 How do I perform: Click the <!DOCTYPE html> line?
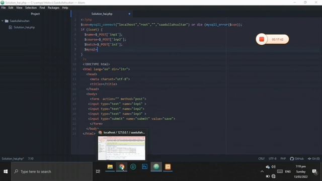(x=96, y=64)
